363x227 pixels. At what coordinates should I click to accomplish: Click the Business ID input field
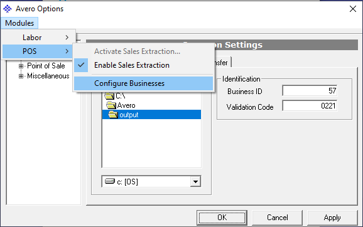[310, 91]
